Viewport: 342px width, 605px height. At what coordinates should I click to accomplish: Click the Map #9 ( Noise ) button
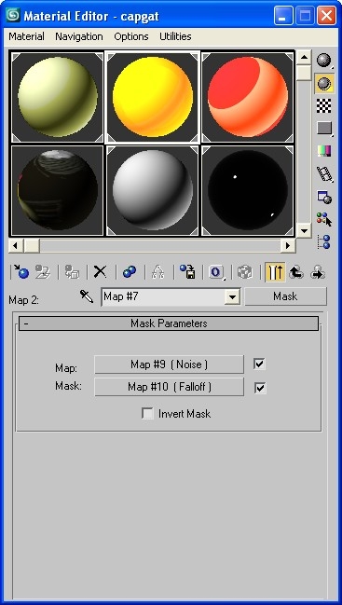pos(169,364)
